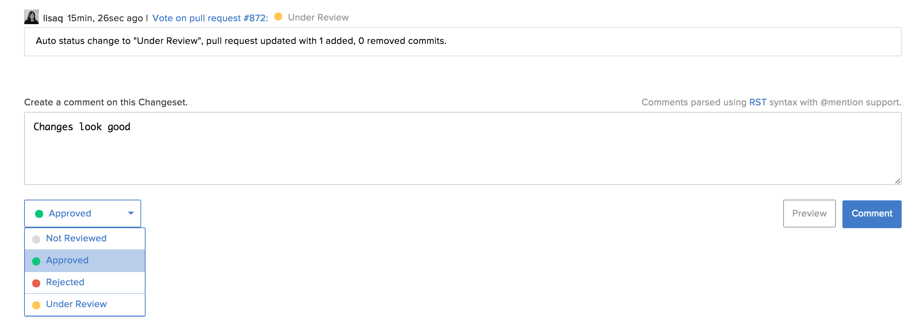The image size is (917, 332).
Task: Open the RST syntax help link
Action: [x=758, y=102]
